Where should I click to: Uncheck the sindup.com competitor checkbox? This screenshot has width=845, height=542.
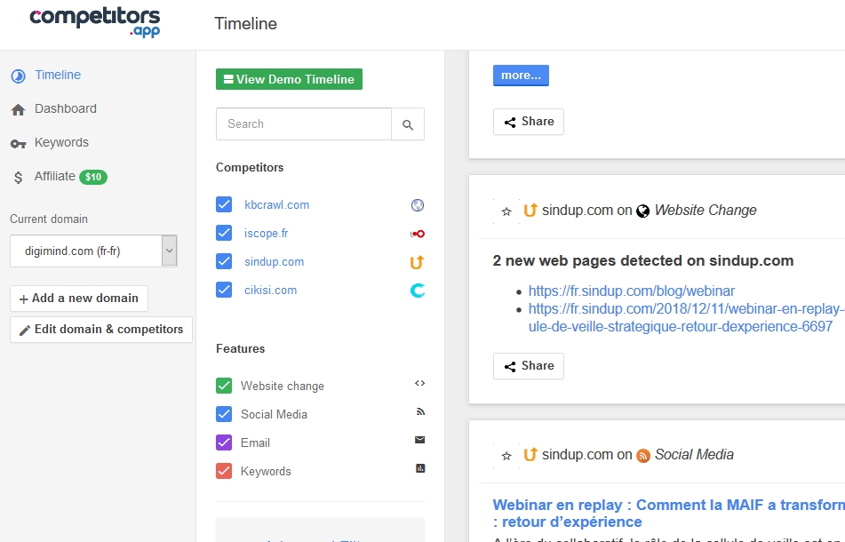point(224,262)
